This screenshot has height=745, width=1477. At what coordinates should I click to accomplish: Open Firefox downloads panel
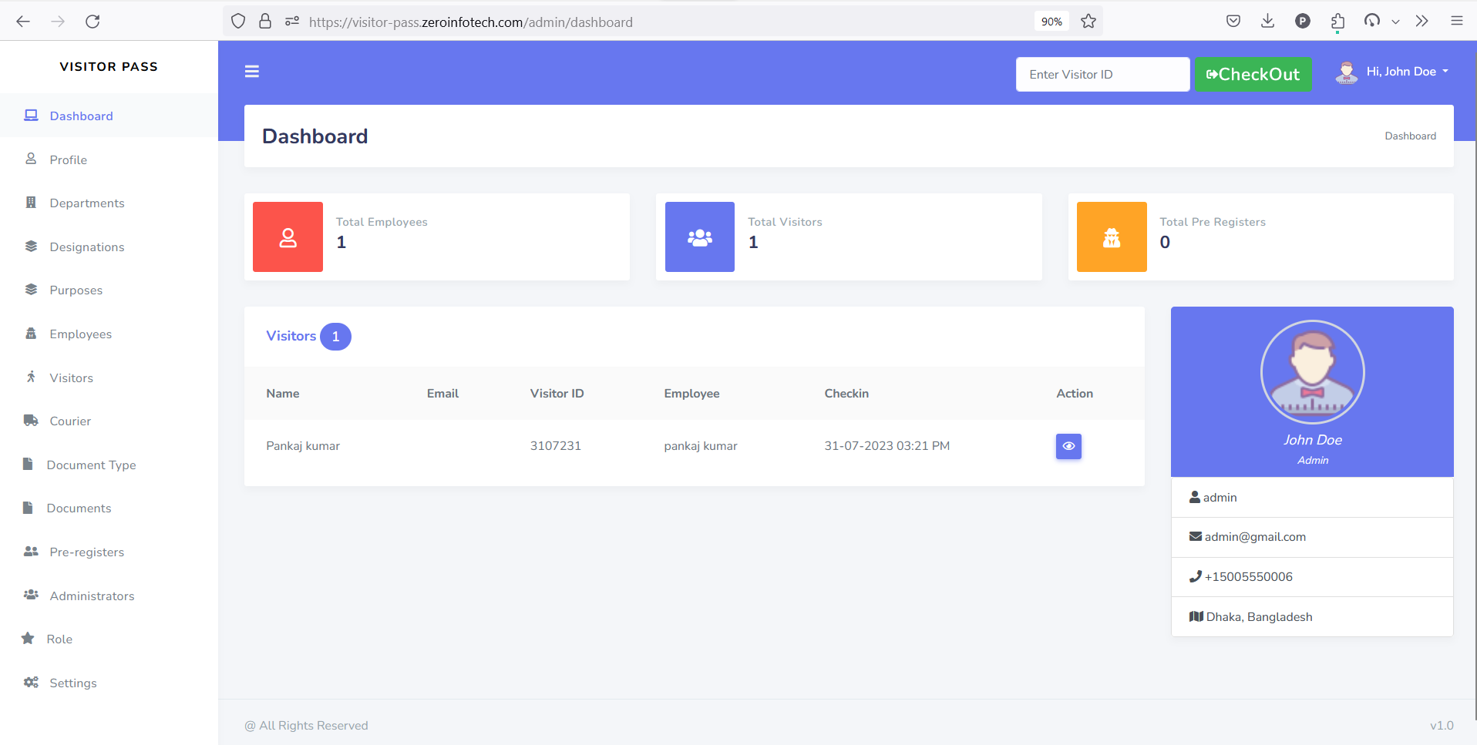1267,22
